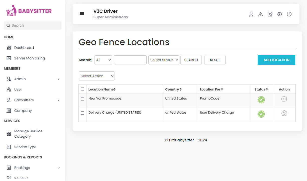Open the Select Action dropdown

[96, 76]
